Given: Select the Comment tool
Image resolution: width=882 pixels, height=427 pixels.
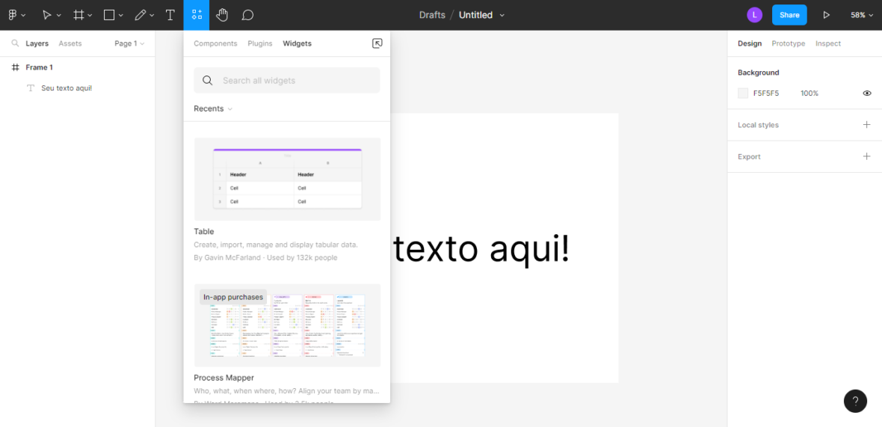Looking at the screenshot, I should point(247,15).
